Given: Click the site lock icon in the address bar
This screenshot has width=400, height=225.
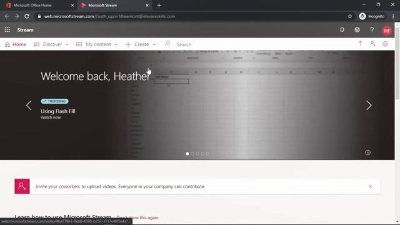Looking at the screenshot, I should [39, 16].
